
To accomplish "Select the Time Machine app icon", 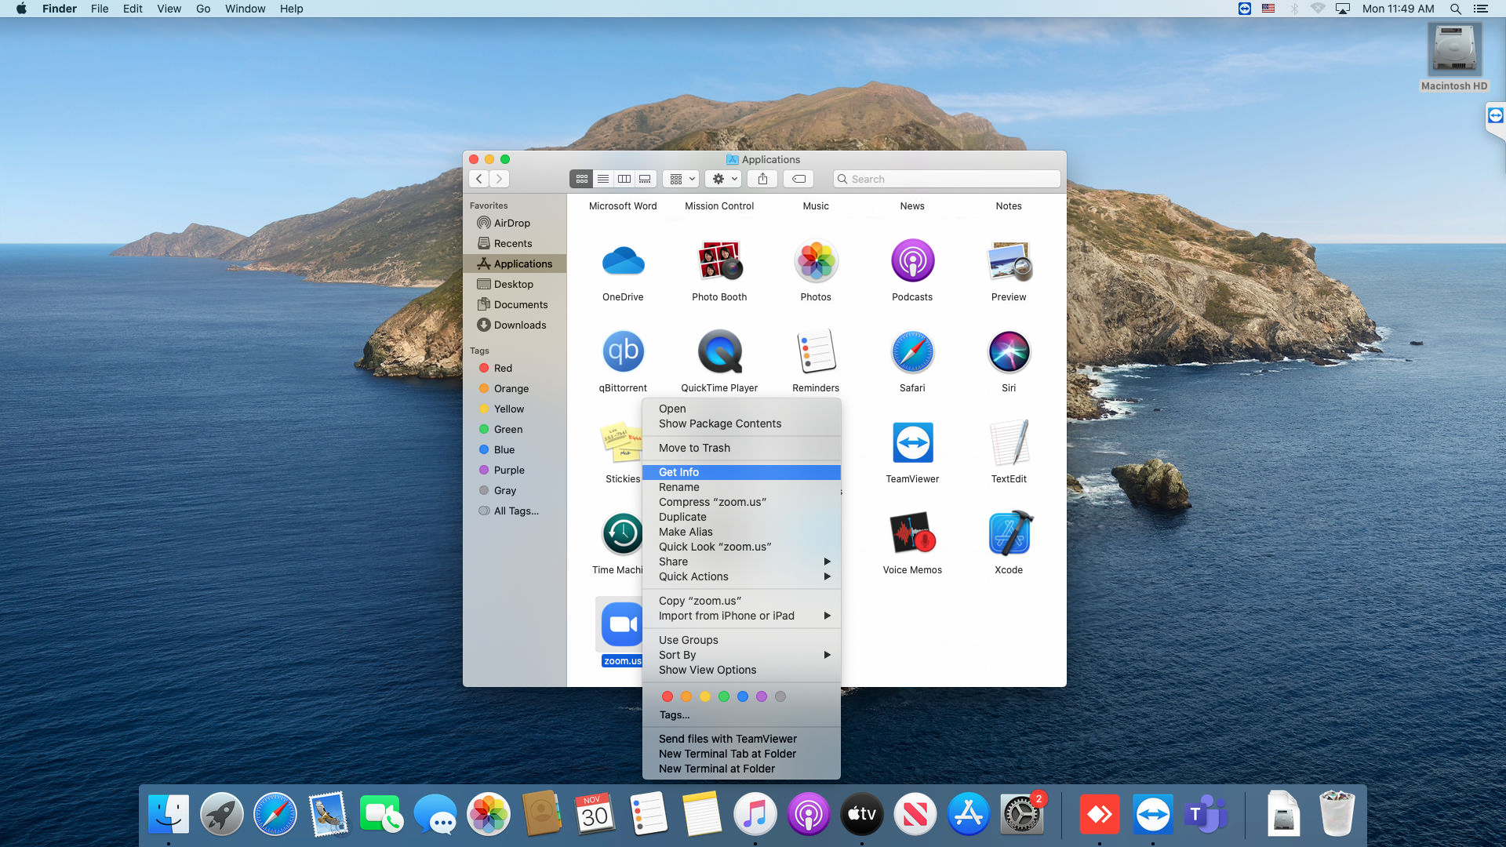I will (x=621, y=535).
